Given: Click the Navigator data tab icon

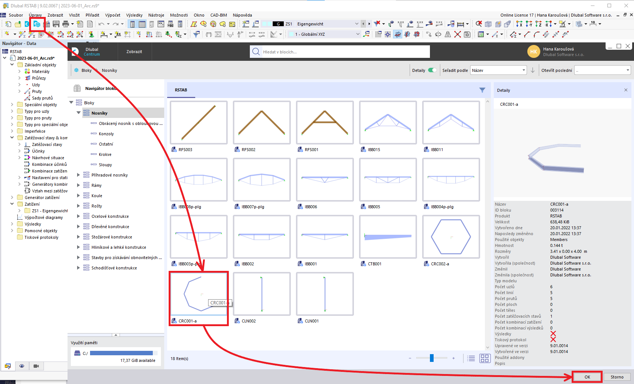Looking at the screenshot, I should coord(7,366).
